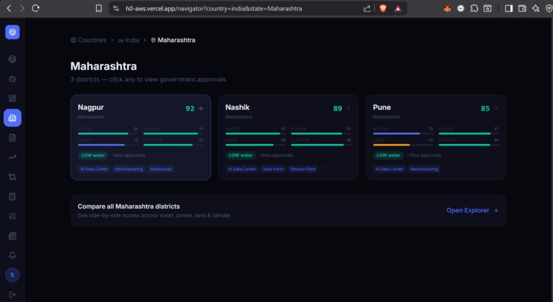Open the trending chart icon in sidebar
This screenshot has width=553, height=302.
click(12, 157)
